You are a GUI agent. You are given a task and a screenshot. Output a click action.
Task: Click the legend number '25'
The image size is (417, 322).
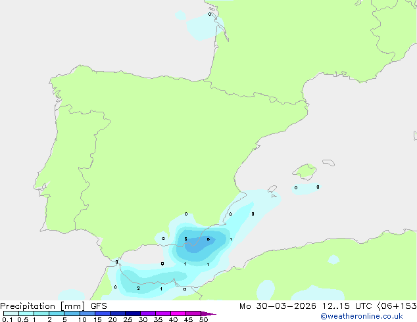pos(128,319)
